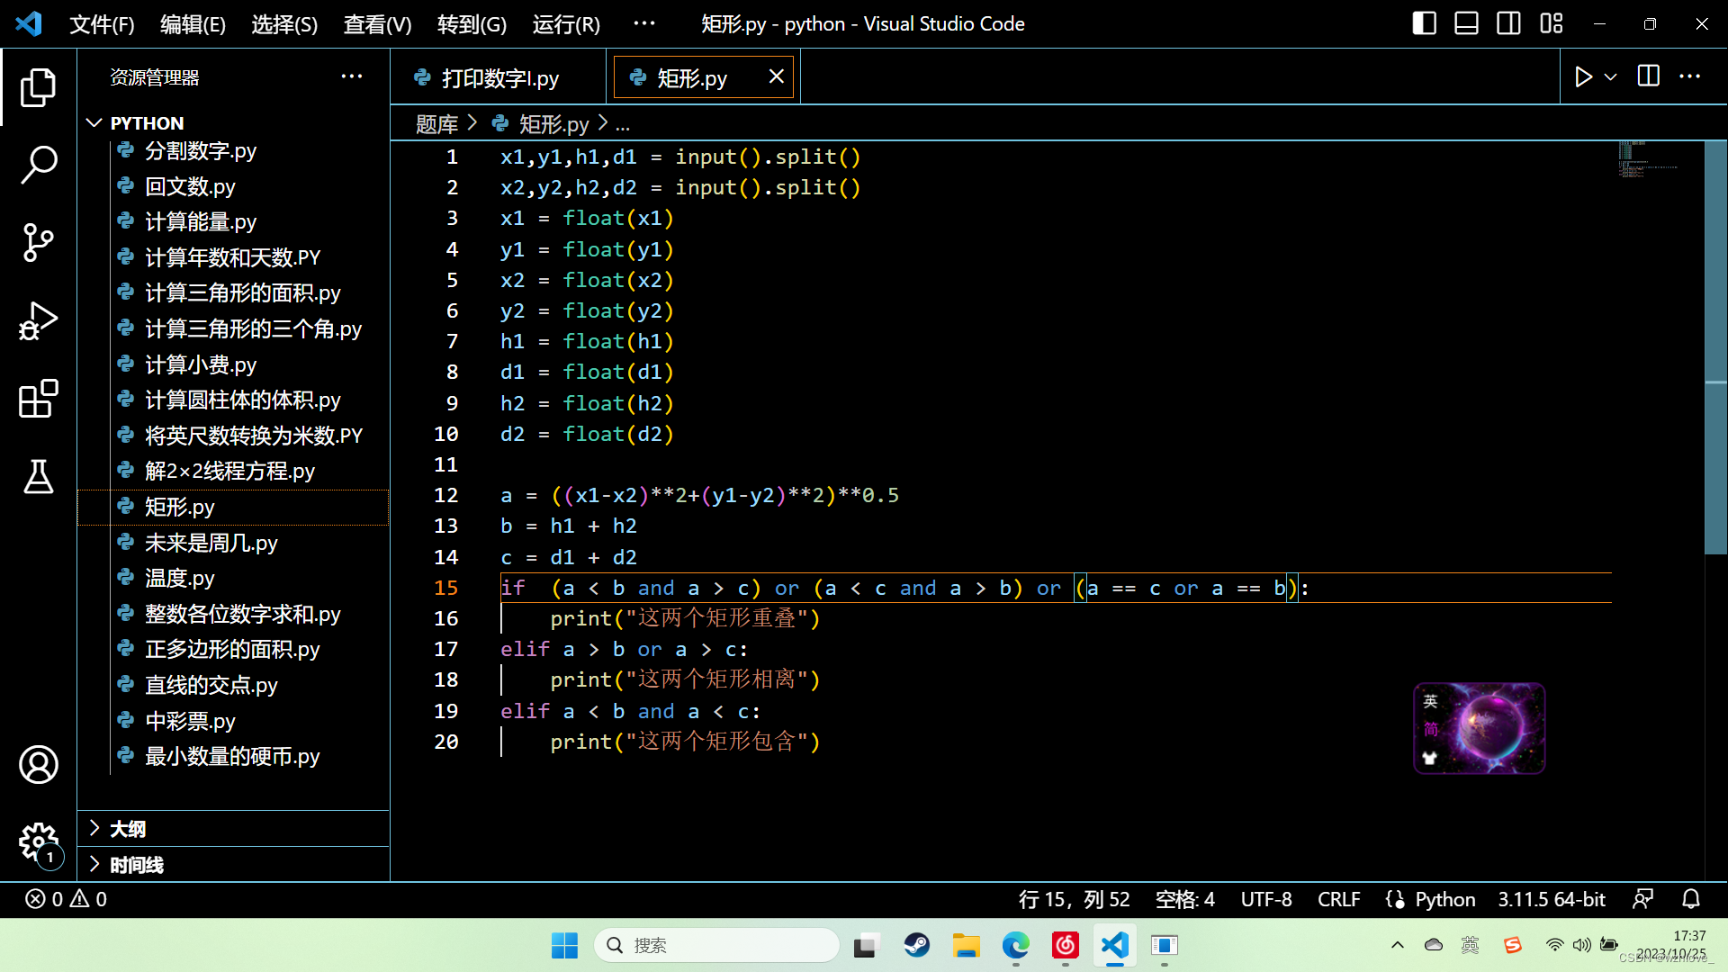Screen dimensions: 1728x972
Task: Open feedback icon in status bar
Action: coord(1642,899)
